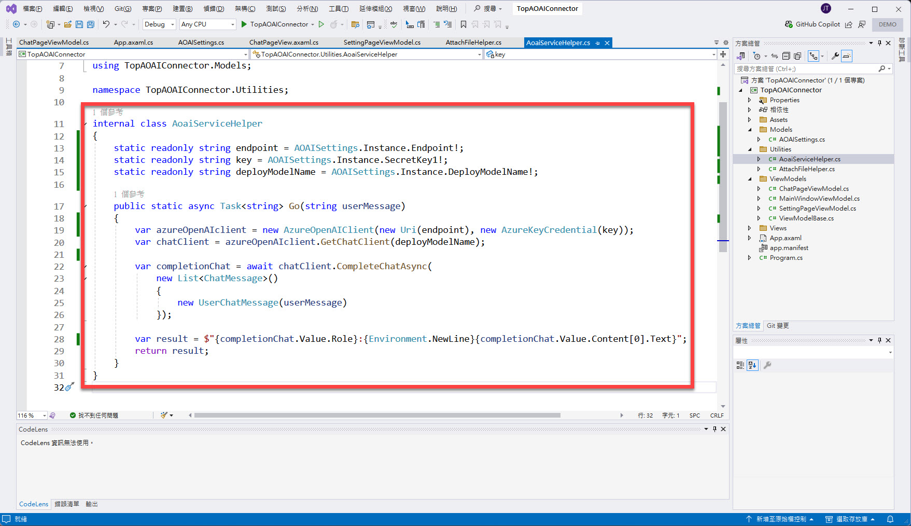This screenshot has width=911, height=526.
Task: Click 選取存放庫 in status bar
Action: pos(850,519)
